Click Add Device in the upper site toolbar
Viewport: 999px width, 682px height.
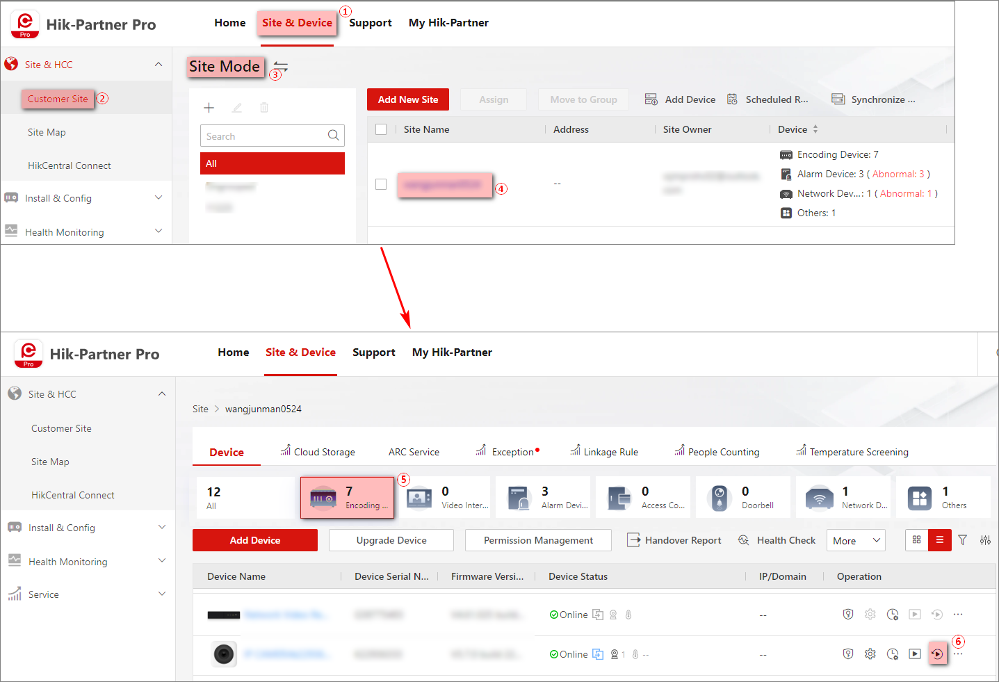click(680, 99)
